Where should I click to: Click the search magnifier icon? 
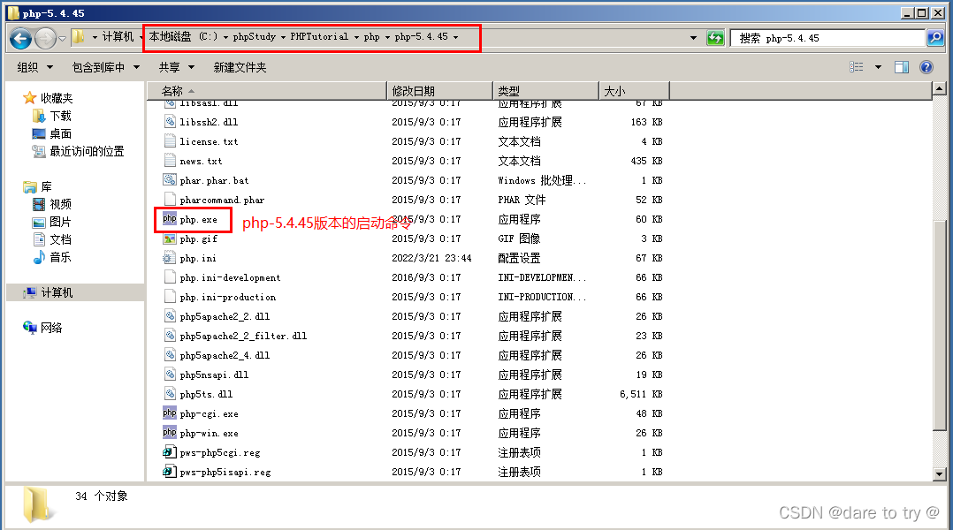934,38
